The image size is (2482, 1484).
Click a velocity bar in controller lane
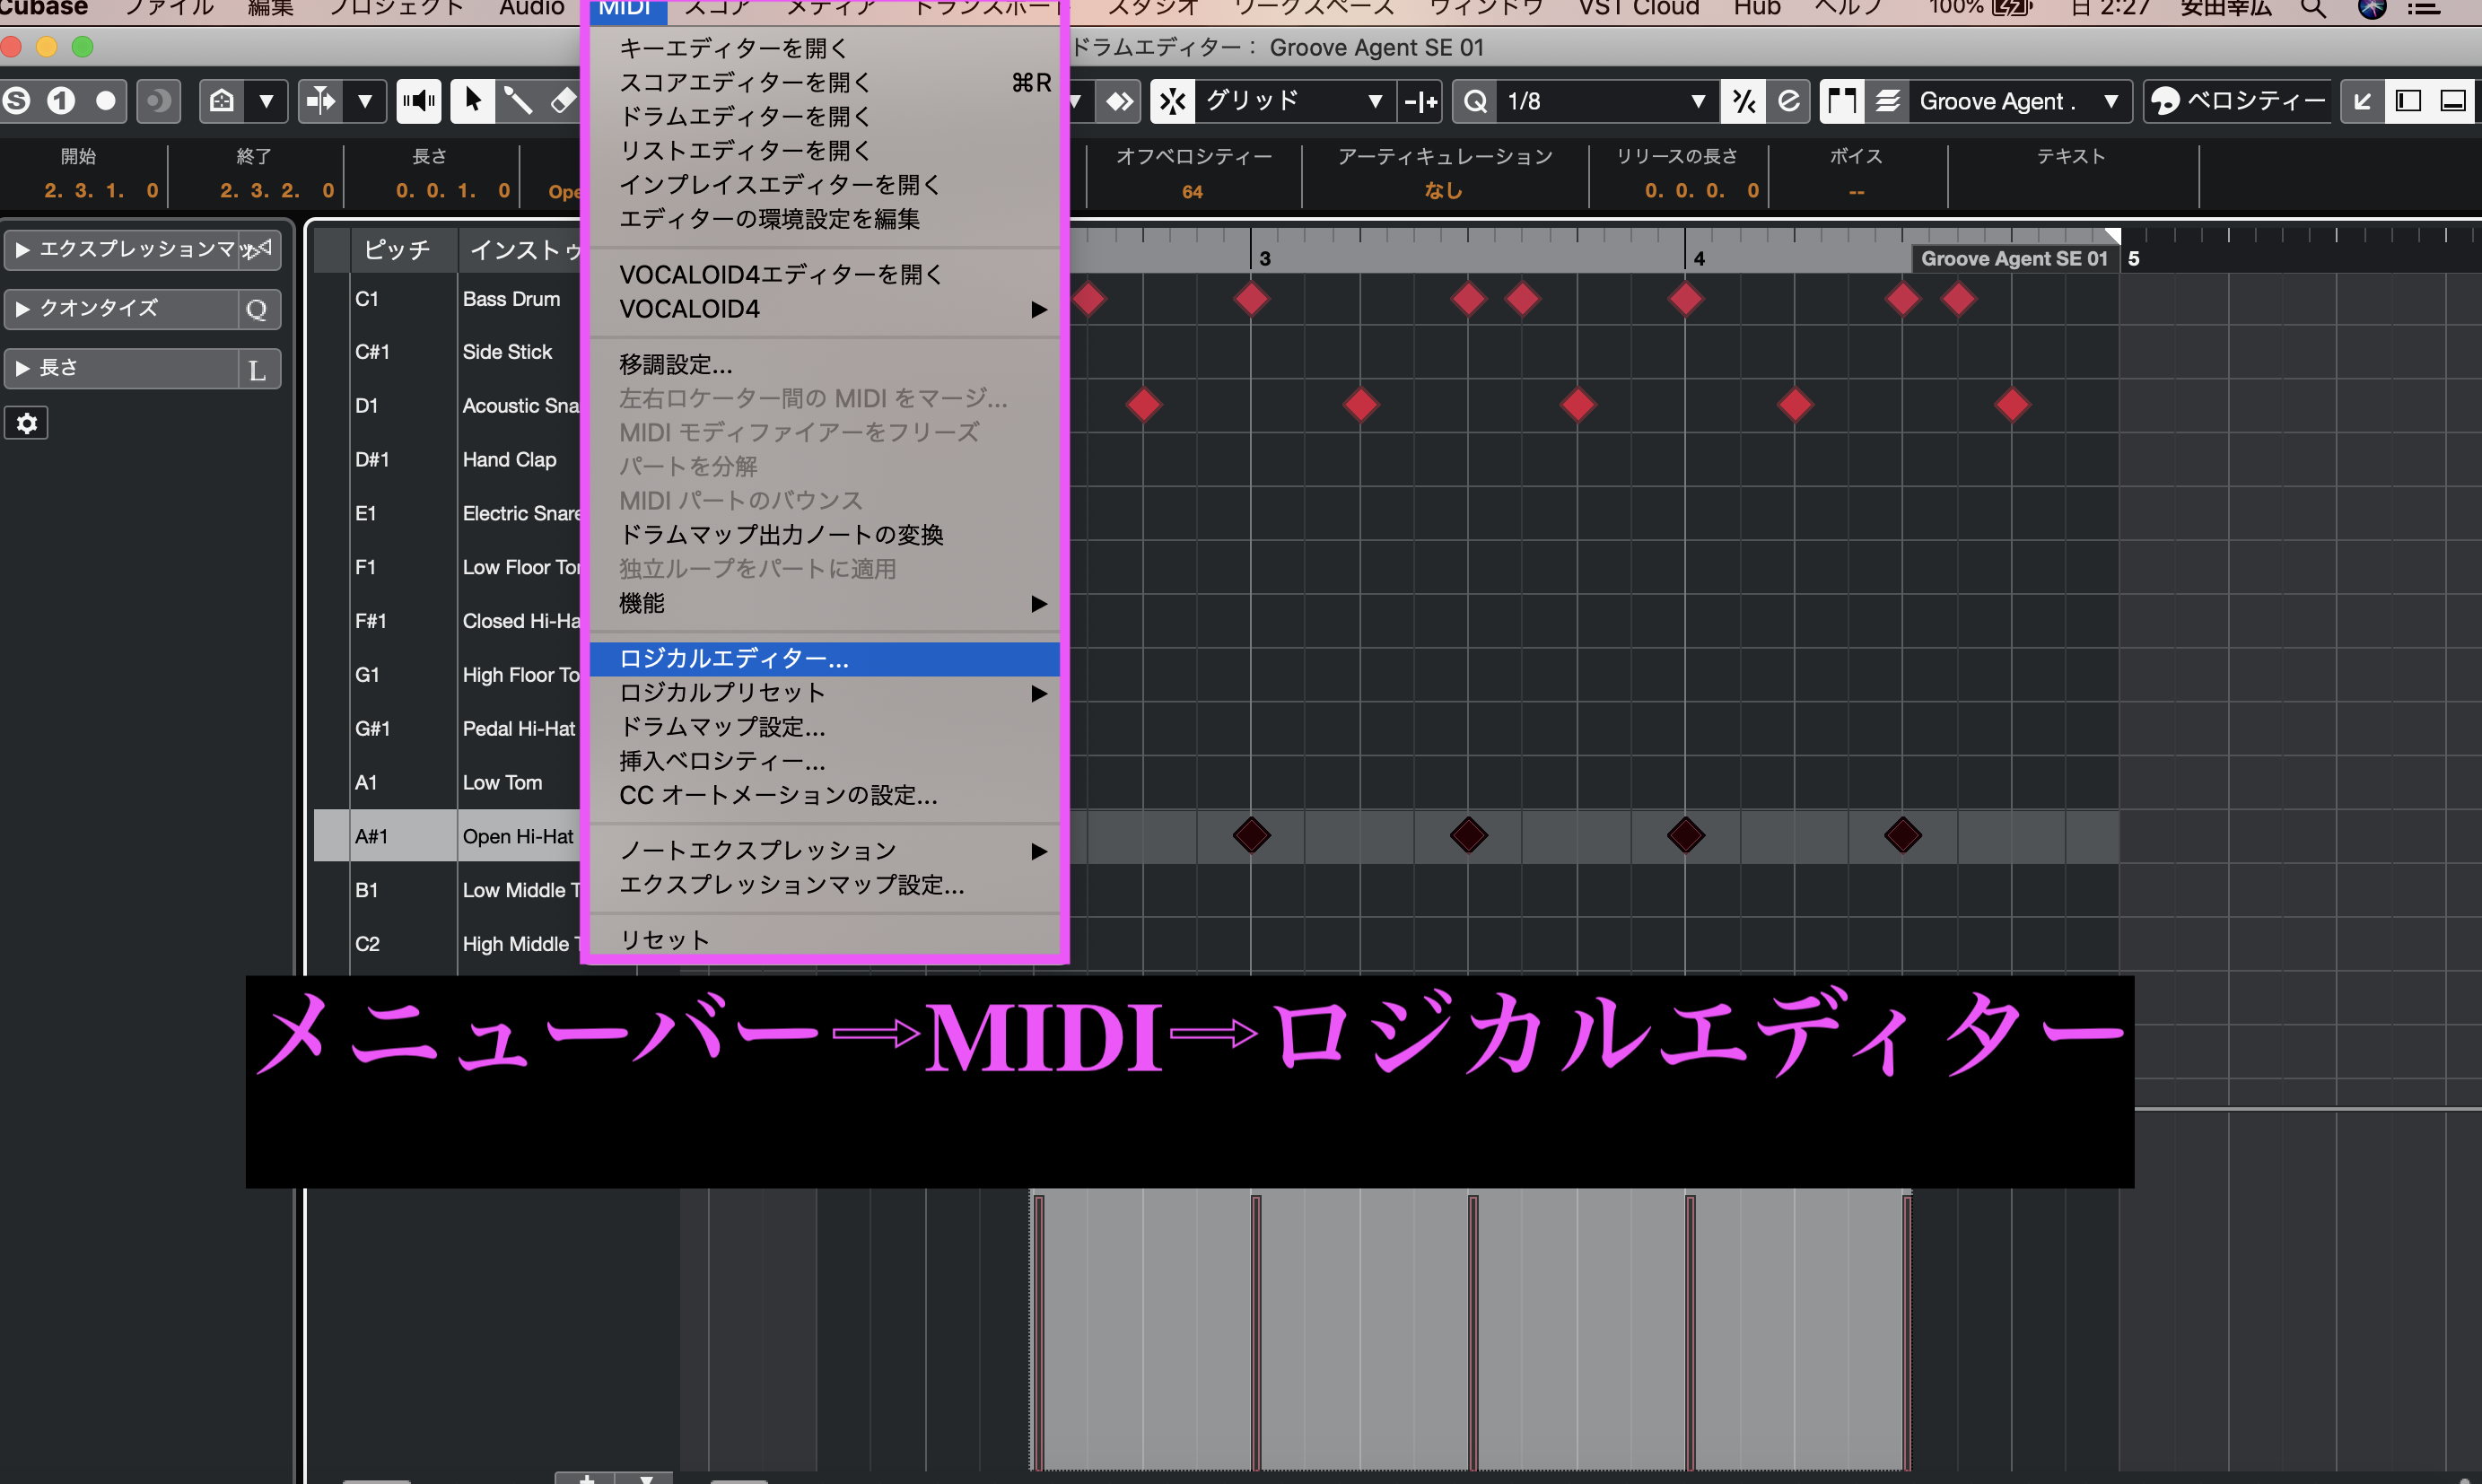pos(1256,1330)
